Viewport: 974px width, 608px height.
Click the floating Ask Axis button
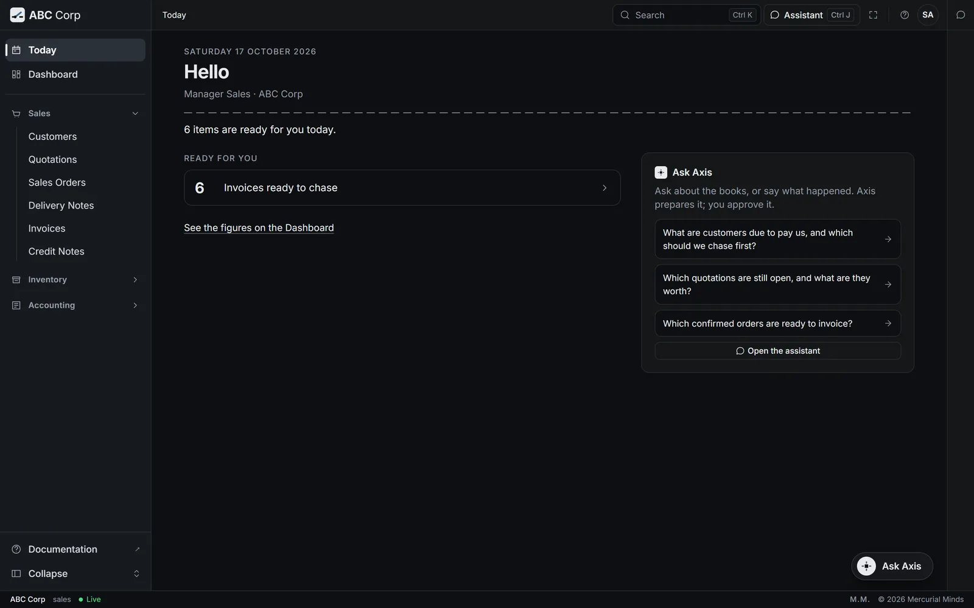892,566
